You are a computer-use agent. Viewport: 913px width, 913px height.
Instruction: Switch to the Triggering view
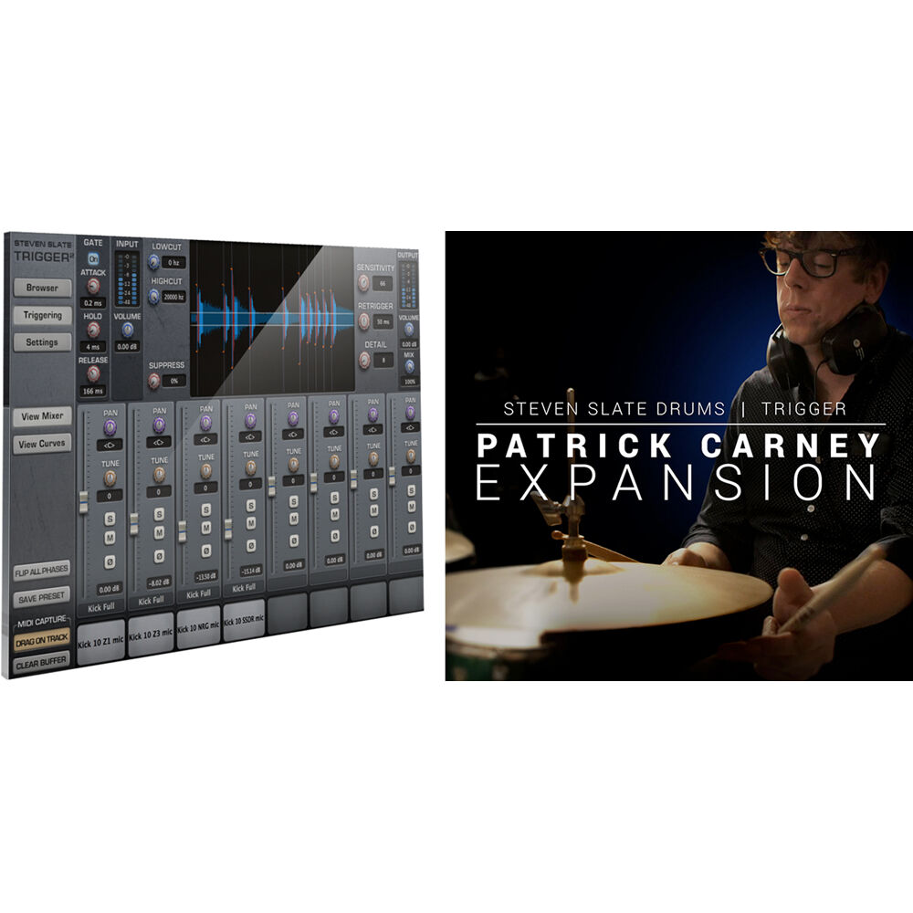click(x=42, y=317)
